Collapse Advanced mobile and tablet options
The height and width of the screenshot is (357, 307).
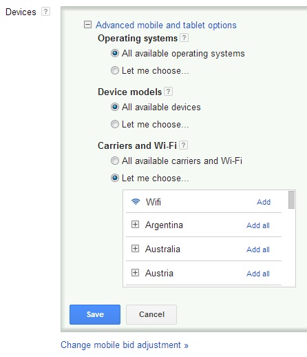coord(87,25)
